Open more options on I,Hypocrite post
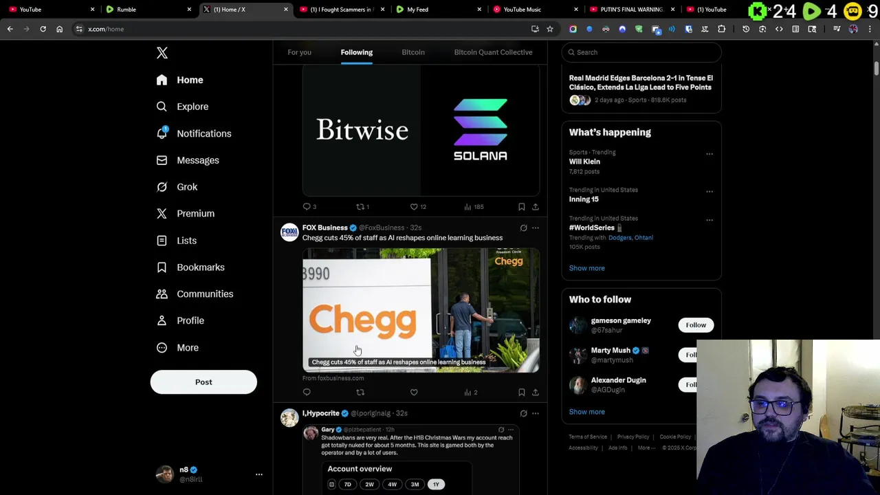 pos(536,413)
